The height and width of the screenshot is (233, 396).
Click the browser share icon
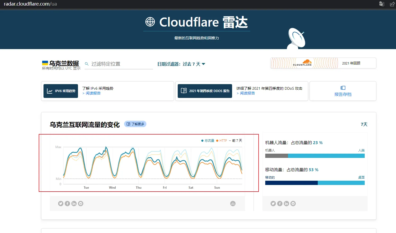coord(392,4)
